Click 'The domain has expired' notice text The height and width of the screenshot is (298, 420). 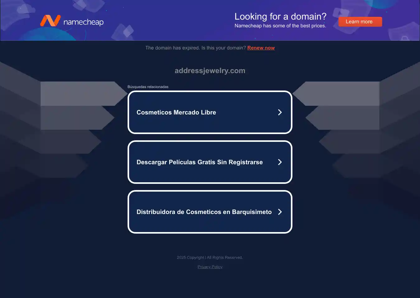[195, 48]
